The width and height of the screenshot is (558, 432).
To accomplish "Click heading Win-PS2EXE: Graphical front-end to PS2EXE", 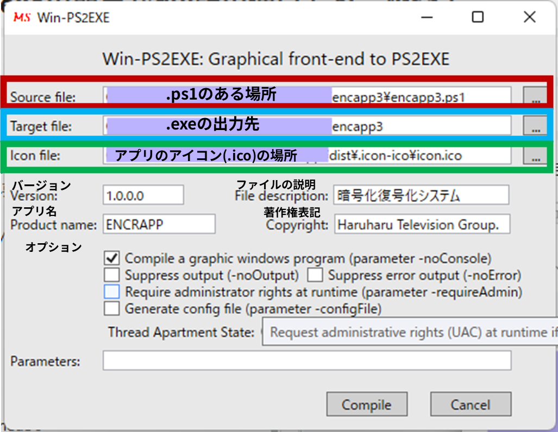I will [276, 59].
